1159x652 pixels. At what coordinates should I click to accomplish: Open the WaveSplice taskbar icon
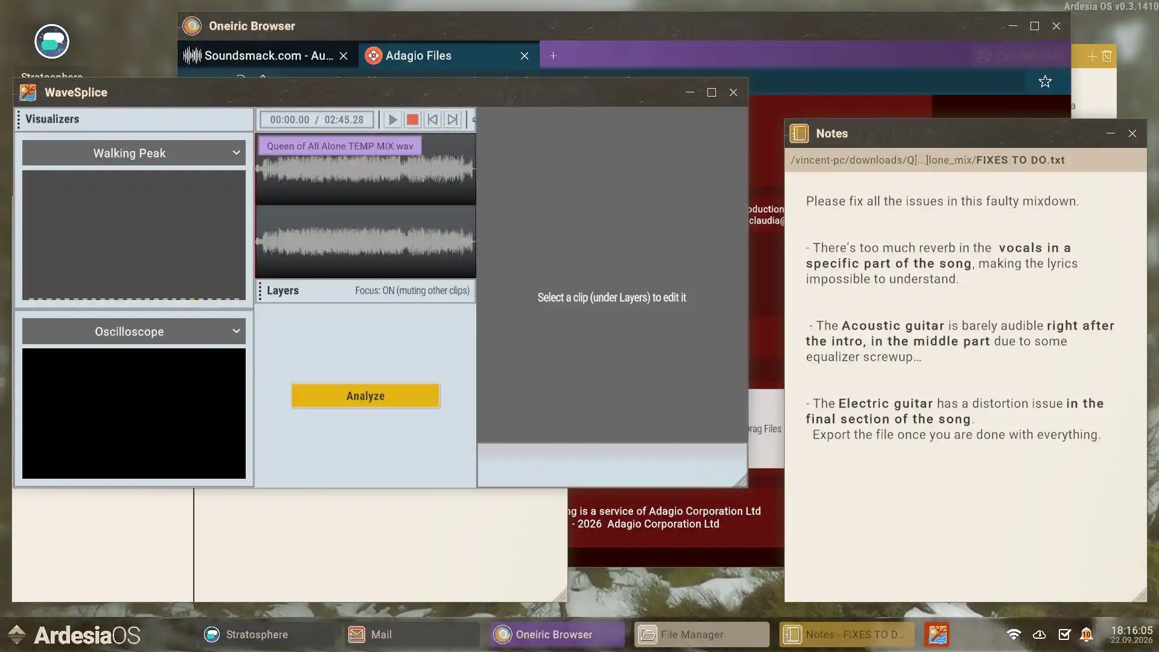(x=937, y=634)
